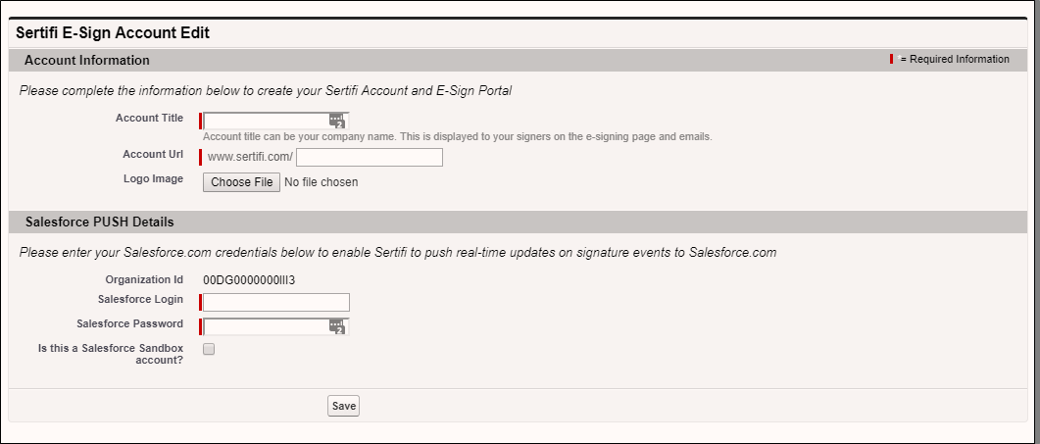The width and height of the screenshot is (1040, 444).
Task: Click the 'Sertifi E-Sign Account Edit' heading
Action: pos(113,32)
